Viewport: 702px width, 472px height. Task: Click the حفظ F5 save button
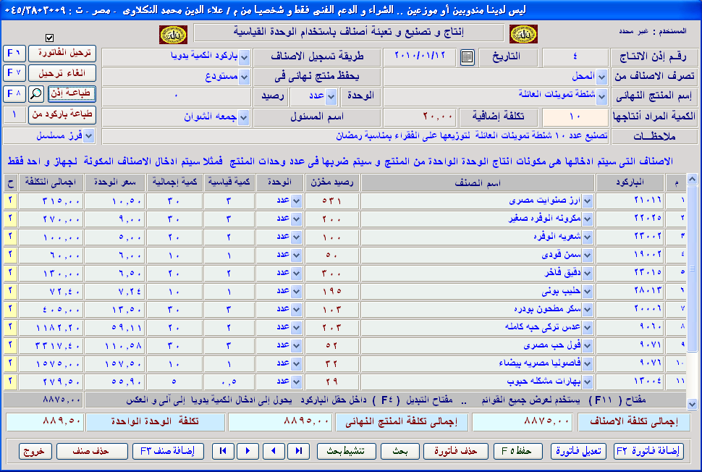(x=518, y=451)
